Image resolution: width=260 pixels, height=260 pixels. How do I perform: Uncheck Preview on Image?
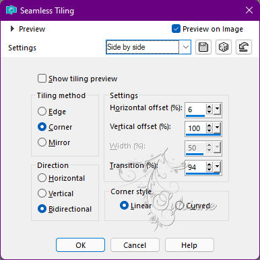176,29
